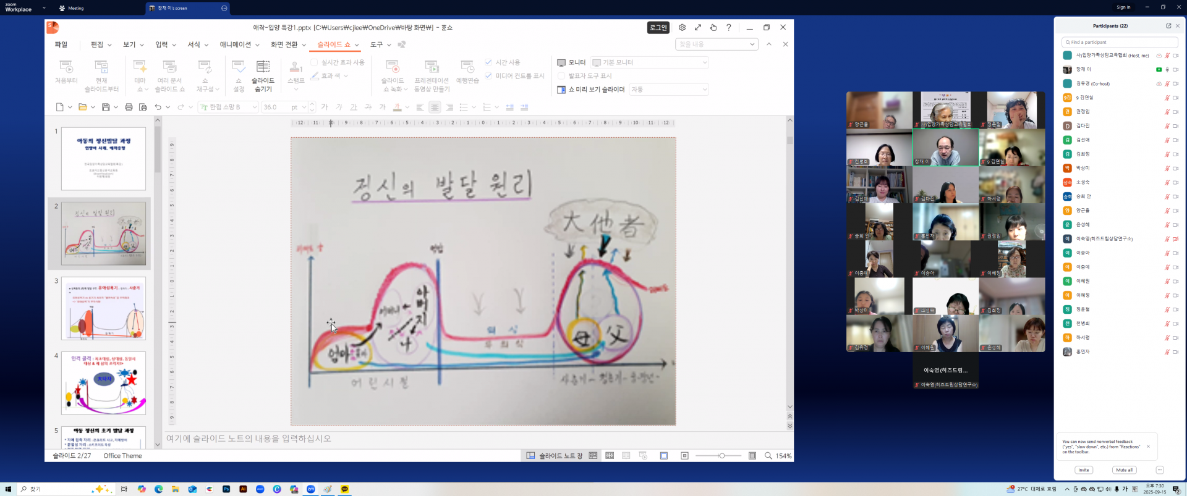This screenshot has width=1187, height=496.
Task: Click Sign in on the Zoom title bar
Action: [1123, 7]
